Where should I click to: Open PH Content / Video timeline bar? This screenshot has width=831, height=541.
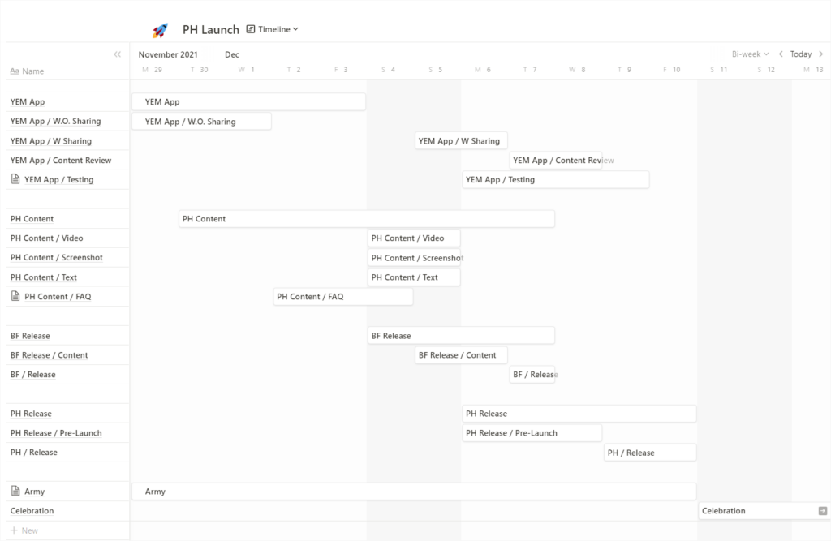click(414, 238)
